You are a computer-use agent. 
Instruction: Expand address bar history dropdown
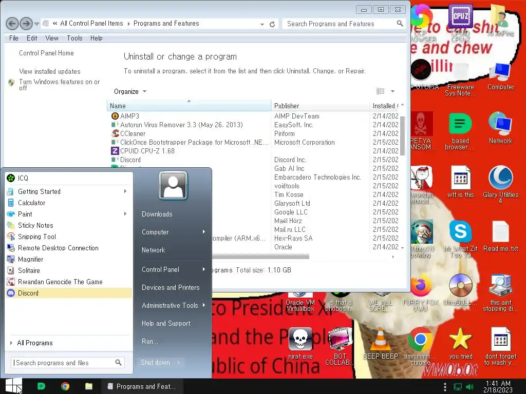pyautogui.click(x=262, y=24)
